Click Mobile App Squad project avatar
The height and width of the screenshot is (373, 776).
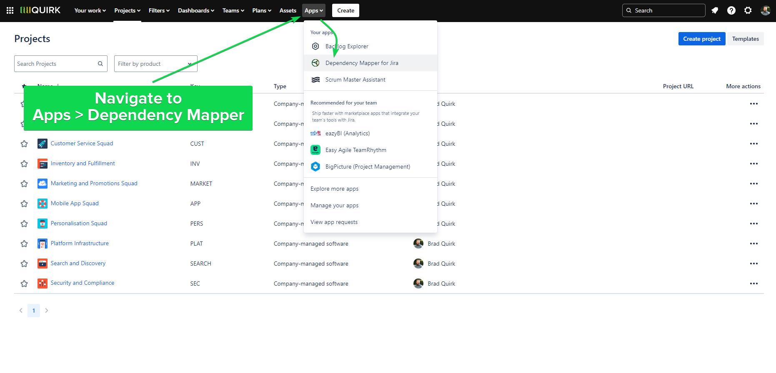[x=43, y=204]
